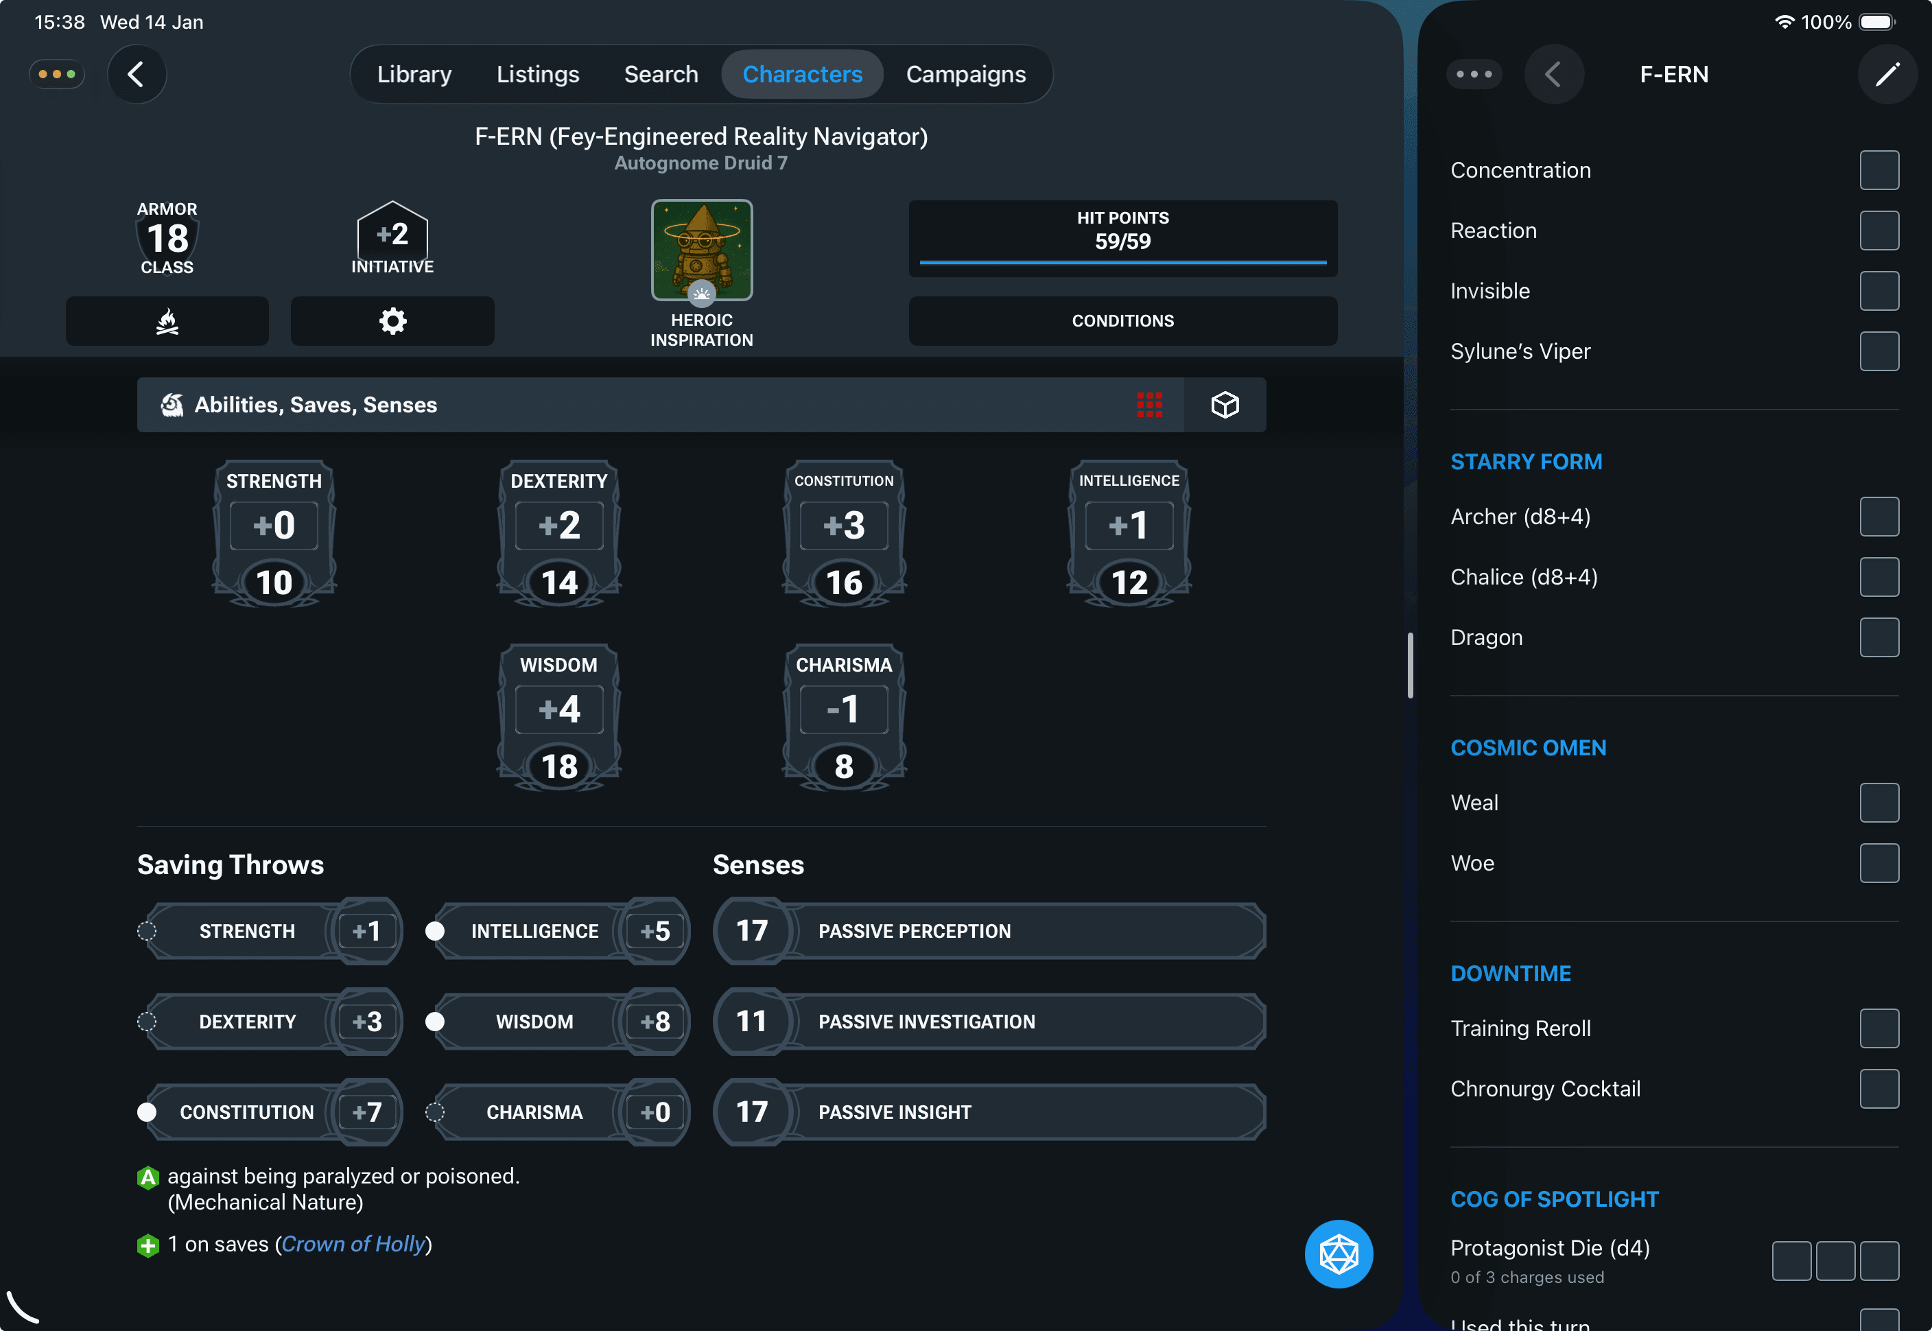
Task: Click the campfire rest icon button
Action: (167, 321)
